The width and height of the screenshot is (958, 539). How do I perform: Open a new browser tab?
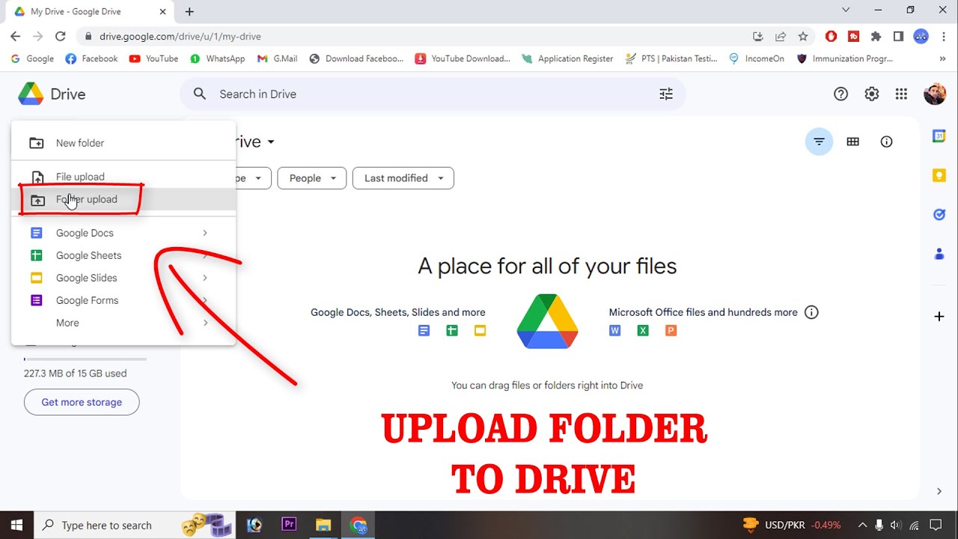pyautogui.click(x=189, y=11)
